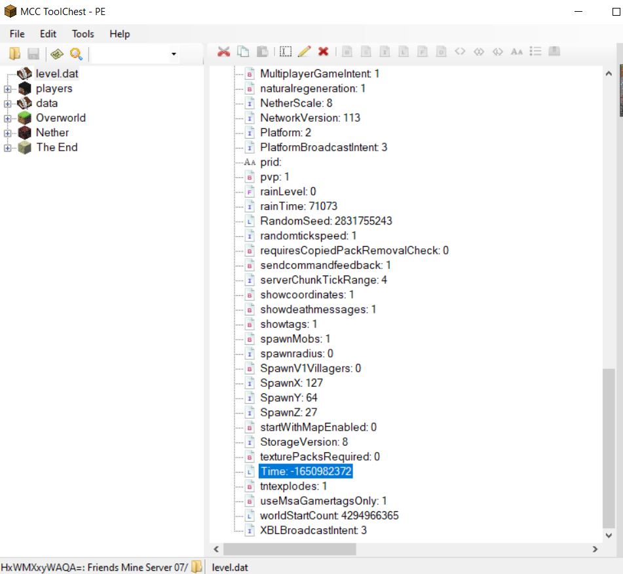The image size is (623, 574).
Task: Click the Edit pencil icon
Action: 305,51
